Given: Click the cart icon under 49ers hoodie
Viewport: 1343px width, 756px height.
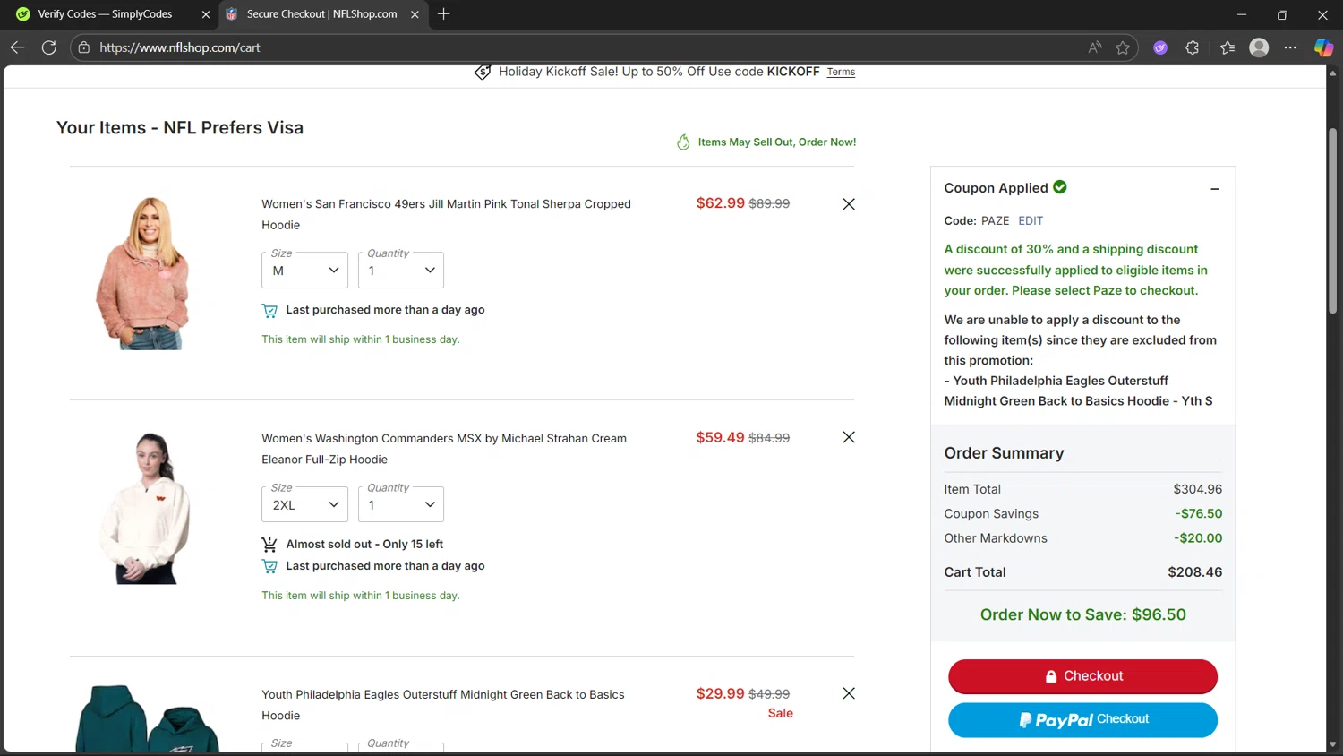Looking at the screenshot, I should 269,311.
